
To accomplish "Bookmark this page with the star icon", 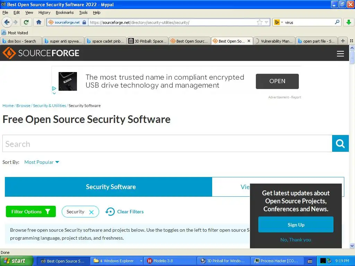I will point(259,22).
